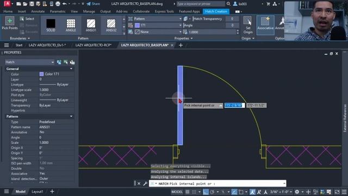Click the Pick Points hatch tool

10,23
